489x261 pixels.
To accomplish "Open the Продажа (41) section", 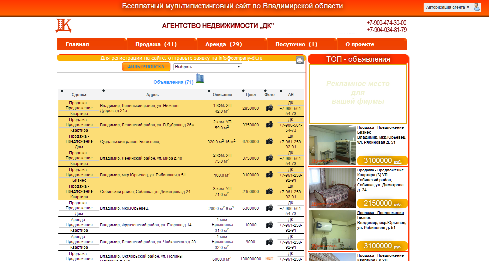I will click(x=162, y=44).
